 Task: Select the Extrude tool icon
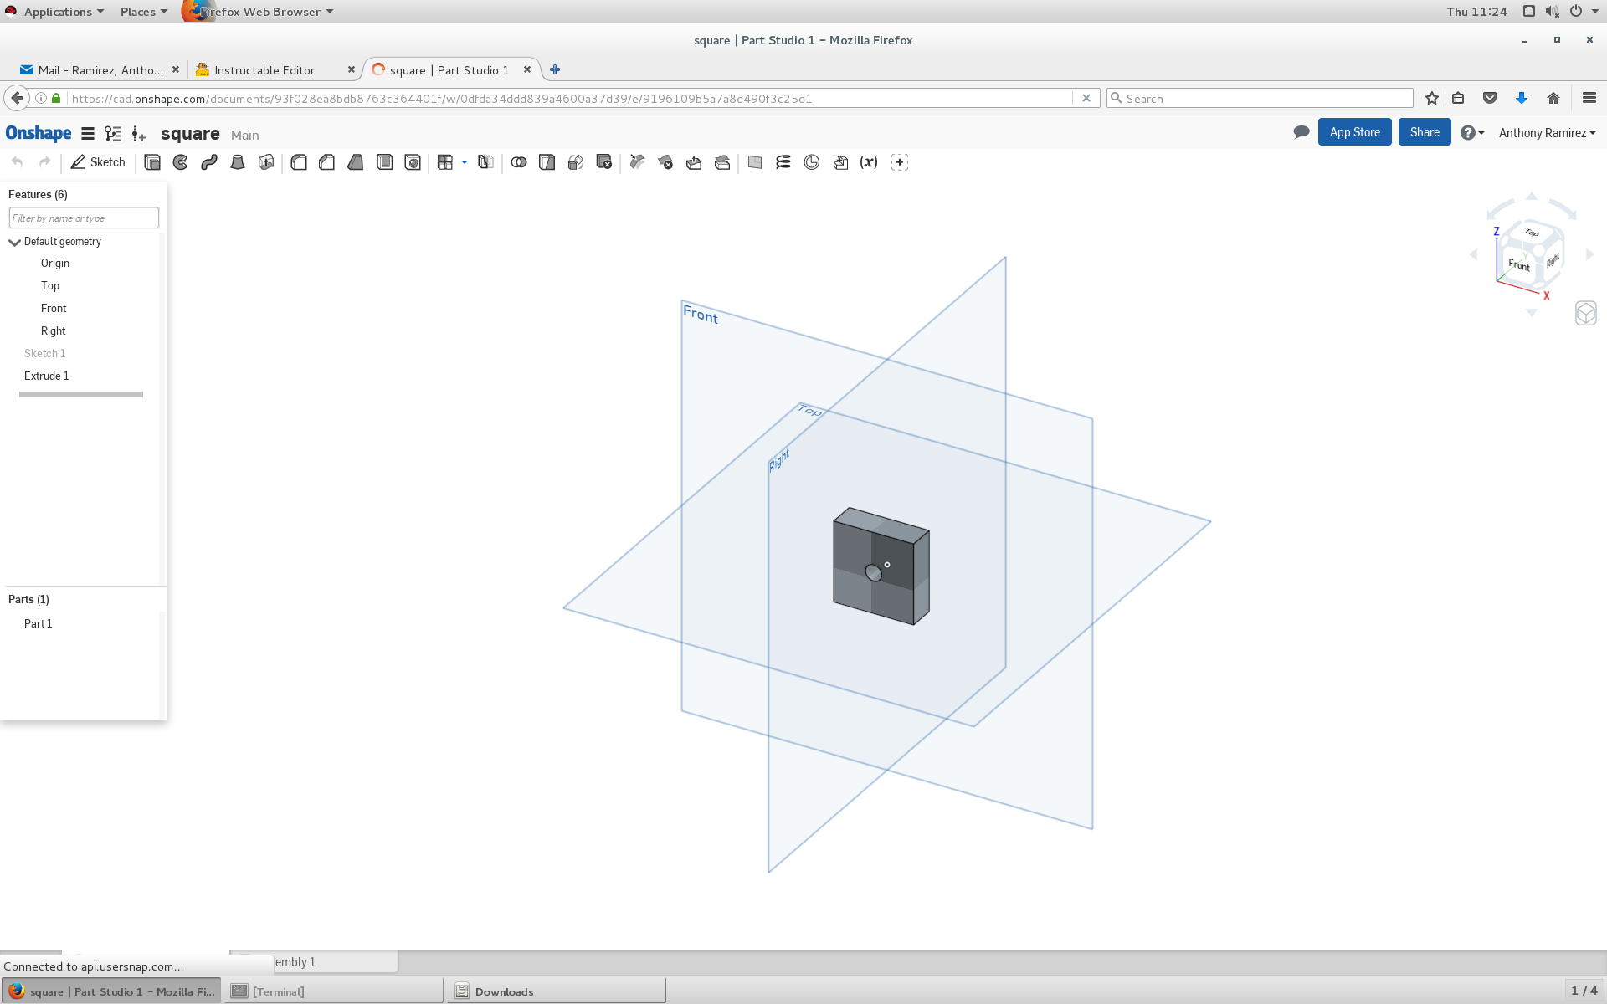point(152,162)
